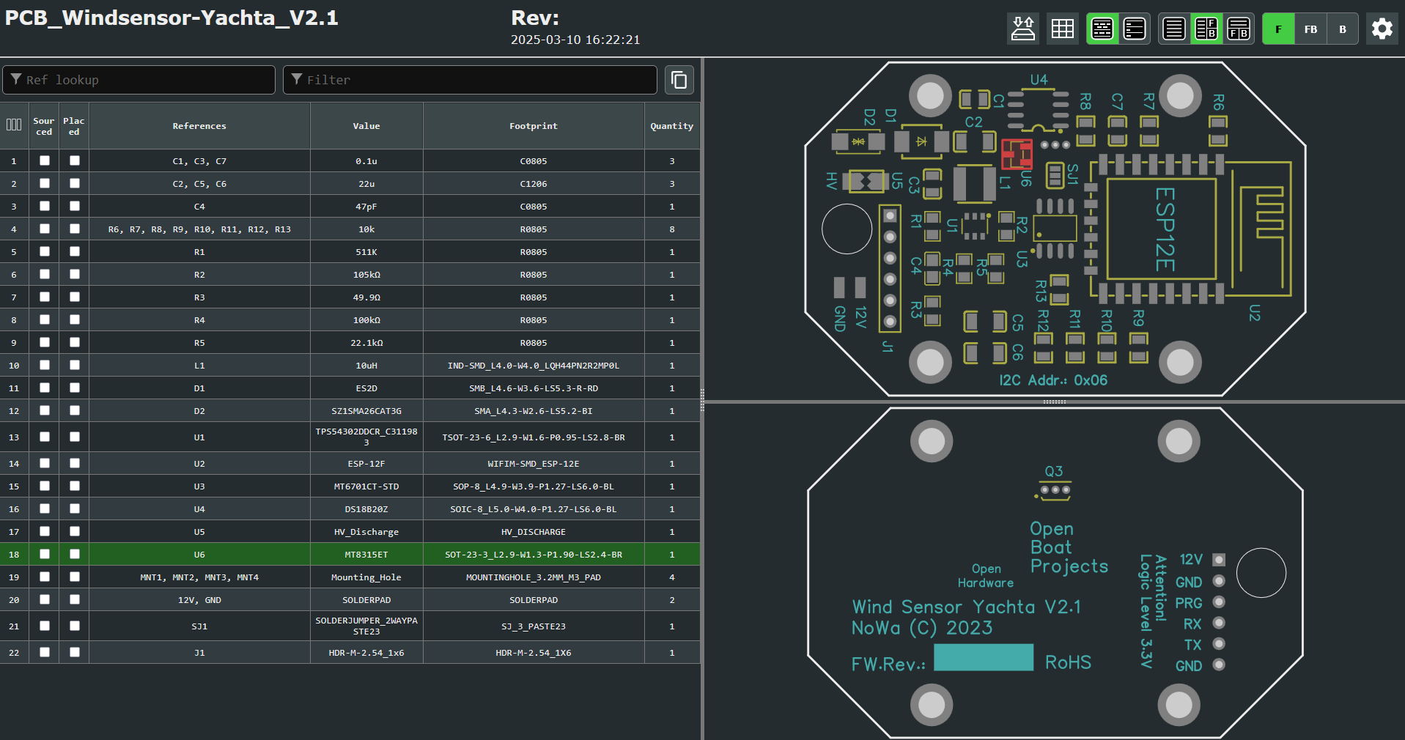Choose the BOM left-right layout icon
The image size is (1405, 740).
point(1206,29)
